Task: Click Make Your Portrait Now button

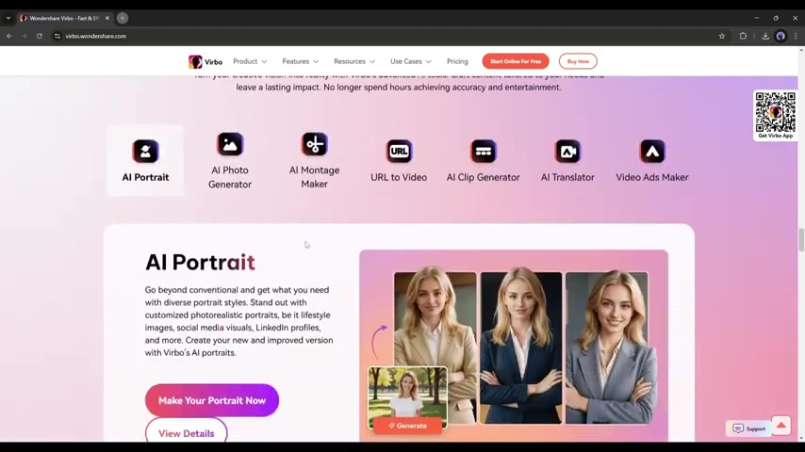Action: [212, 400]
